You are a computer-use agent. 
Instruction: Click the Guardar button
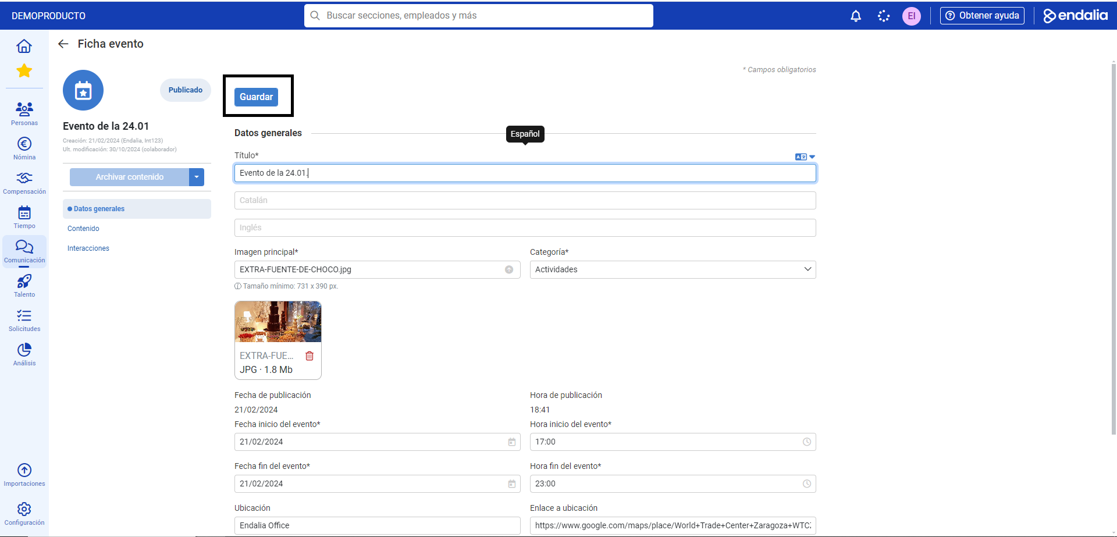(256, 97)
